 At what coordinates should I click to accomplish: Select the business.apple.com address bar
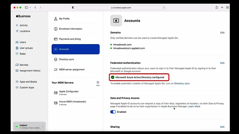tap(121, 8)
